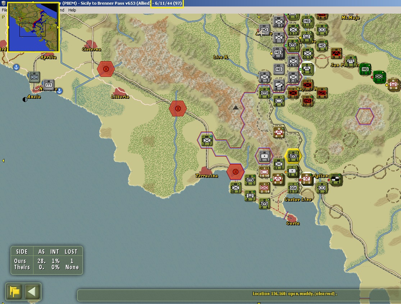The height and width of the screenshot is (304, 401).
Task: Click the black mountain peak triangle
Action: pos(236,108)
